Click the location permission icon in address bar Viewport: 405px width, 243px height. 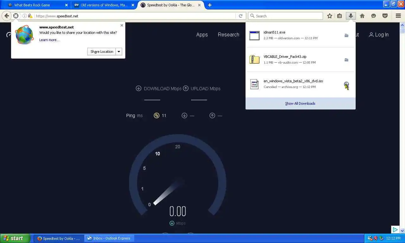(16, 16)
